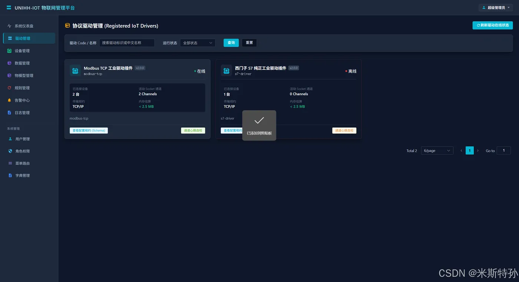Viewport: 519px width, 282px height.
Task: Click the "Total 2" pagination text
Action: [x=412, y=151]
